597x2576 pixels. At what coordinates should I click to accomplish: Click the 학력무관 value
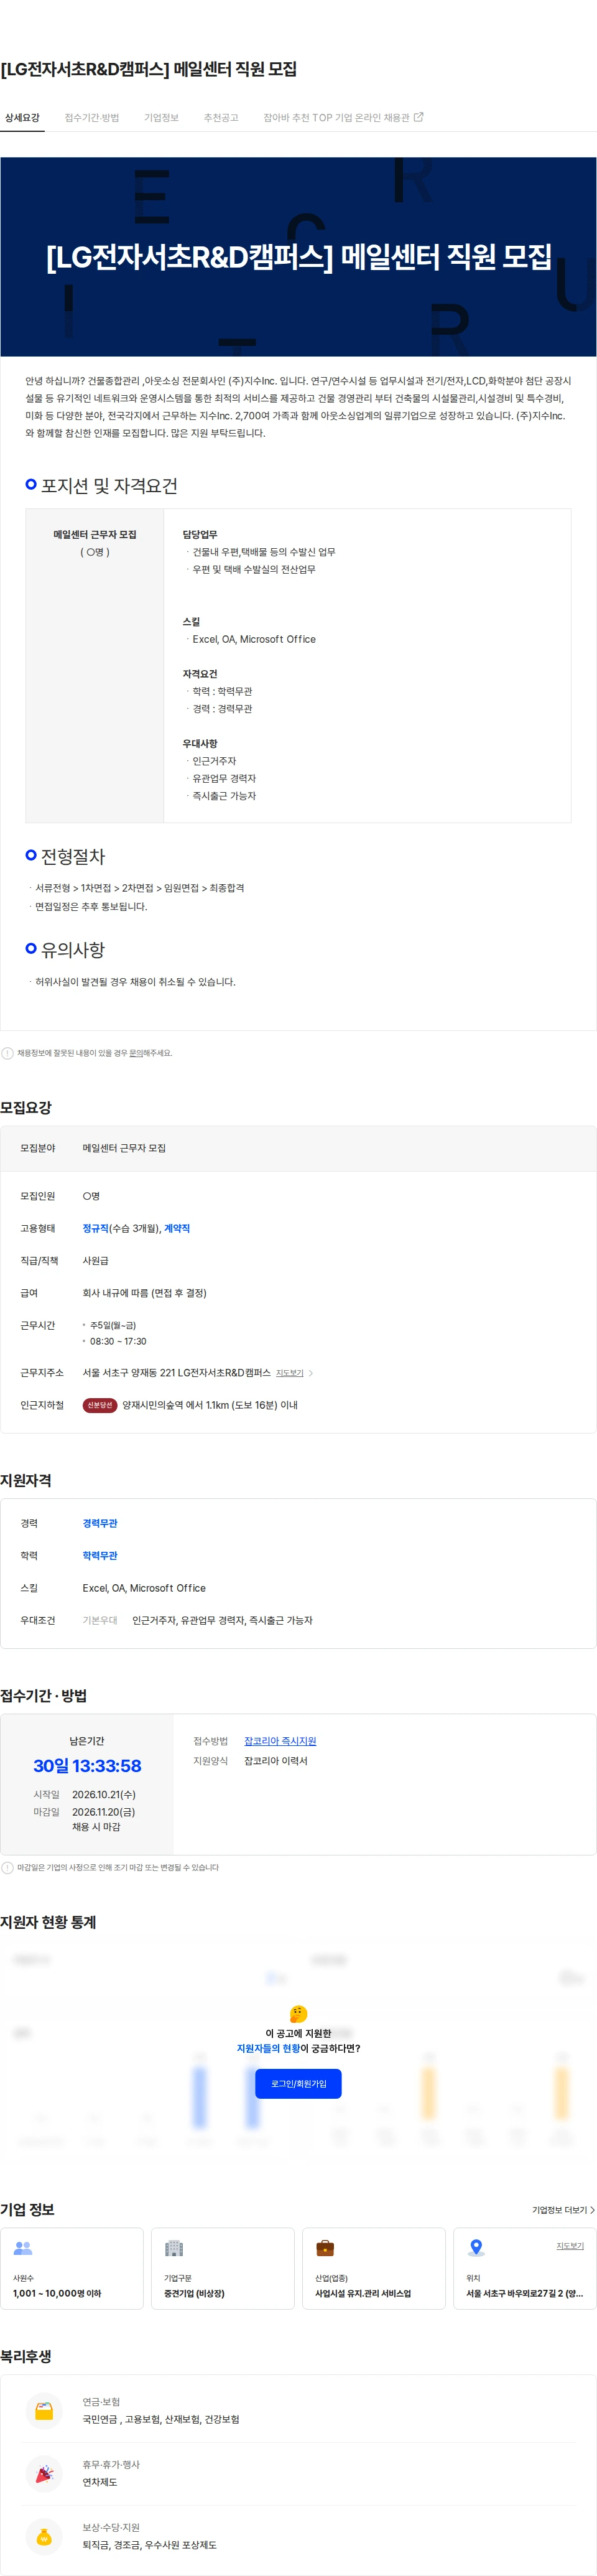[100, 1555]
